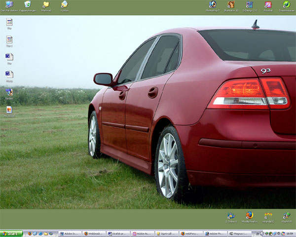Screen dimensions: 296x237
Task: Switch to the webForu... Firefox taskbar button
Action: point(191,234)
